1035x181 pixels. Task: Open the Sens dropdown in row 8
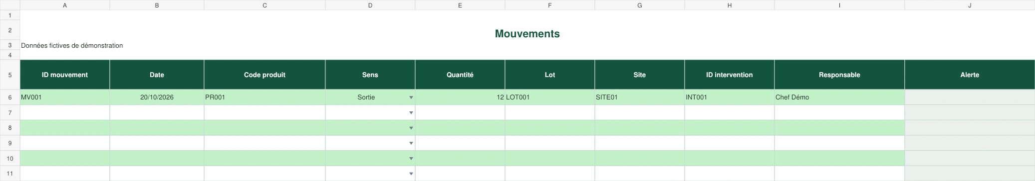tap(411, 128)
